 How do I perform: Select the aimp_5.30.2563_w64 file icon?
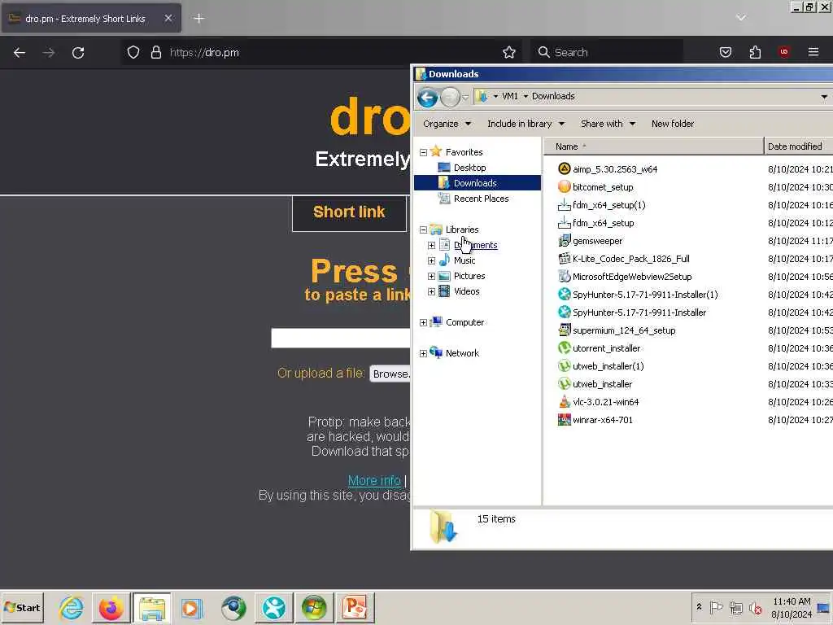pos(565,169)
